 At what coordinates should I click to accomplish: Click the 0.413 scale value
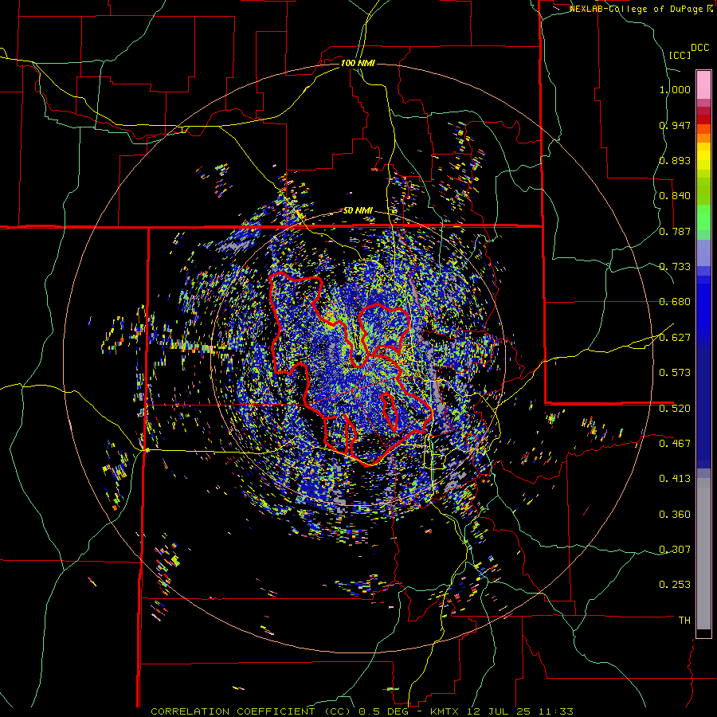coord(675,479)
